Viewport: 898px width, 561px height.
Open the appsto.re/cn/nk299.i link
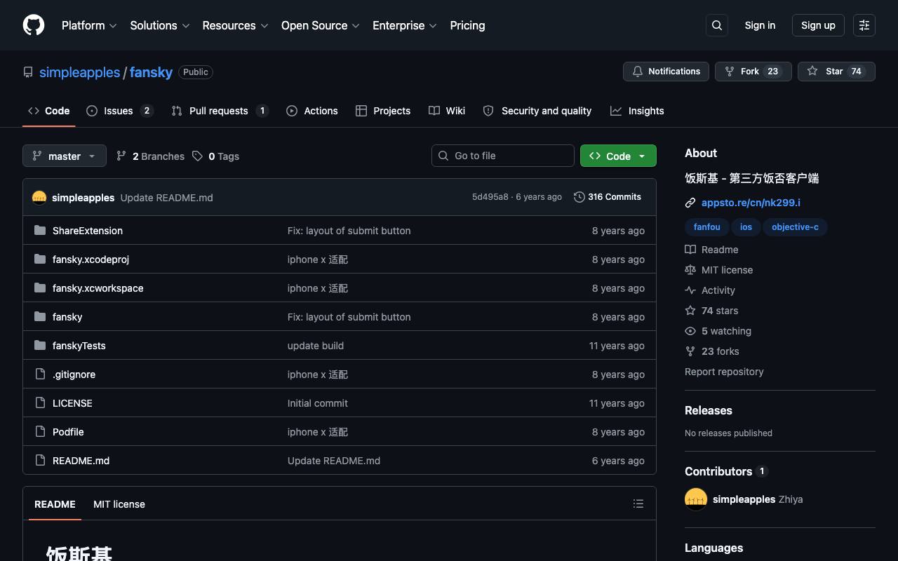(751, 203)
